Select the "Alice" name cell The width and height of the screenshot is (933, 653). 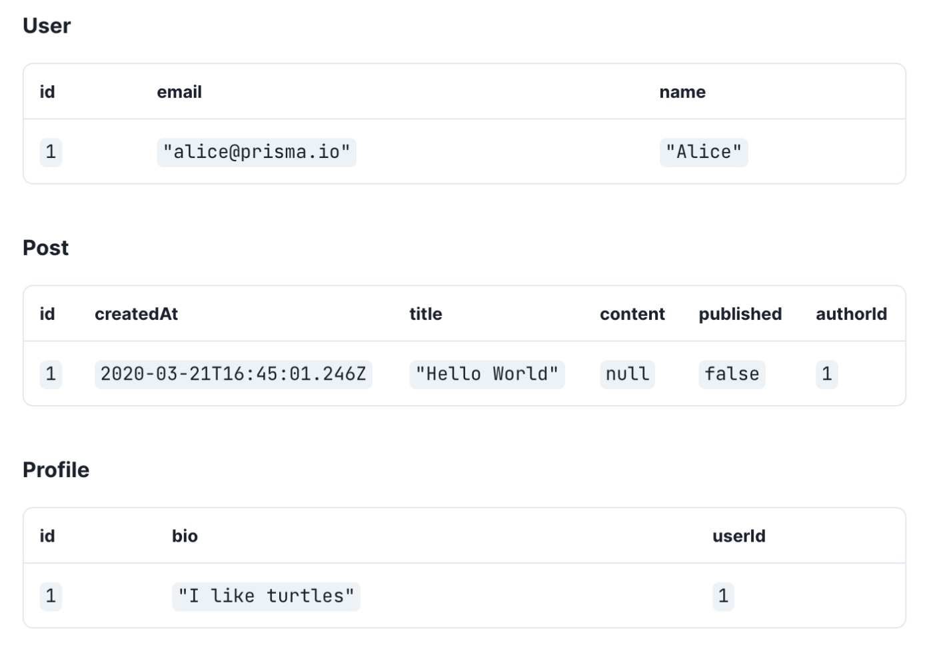704,152
